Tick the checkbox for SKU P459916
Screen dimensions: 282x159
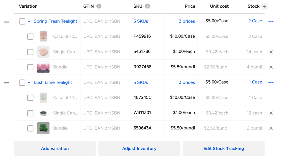coord(30,37)
